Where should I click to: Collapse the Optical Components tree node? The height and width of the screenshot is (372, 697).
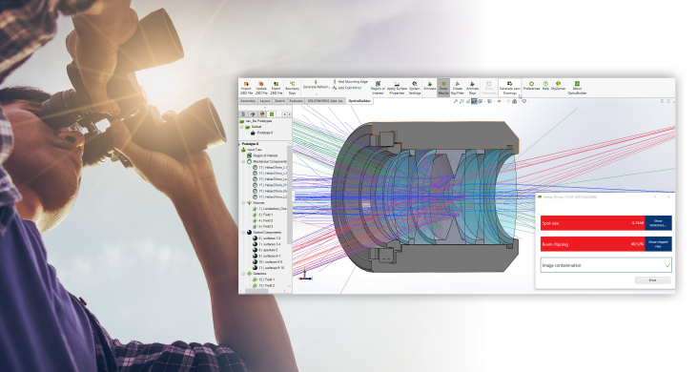pyautogui.click(x=243, y=233)
